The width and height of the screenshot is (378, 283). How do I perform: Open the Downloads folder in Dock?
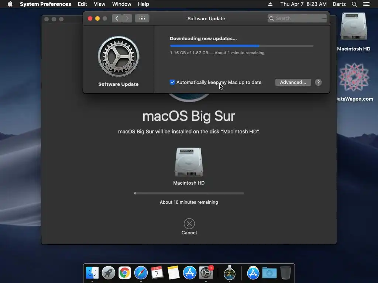[x=269, y=273]
